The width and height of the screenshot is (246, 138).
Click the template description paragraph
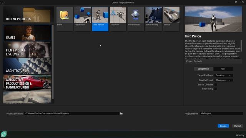coord(213,49)
